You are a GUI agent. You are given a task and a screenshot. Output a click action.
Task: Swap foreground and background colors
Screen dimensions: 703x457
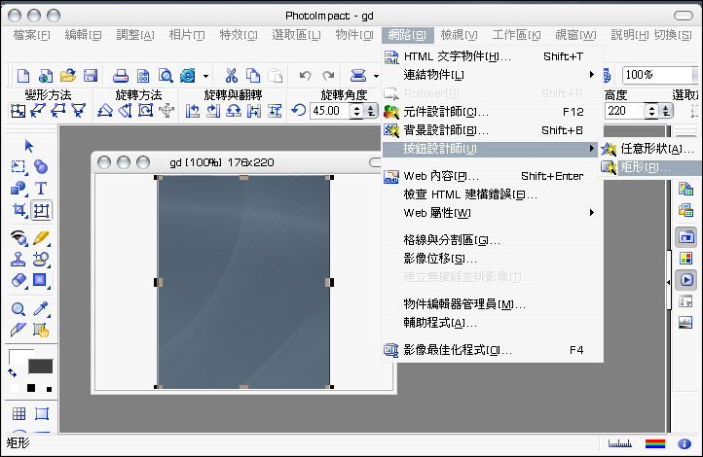(12, 372)
